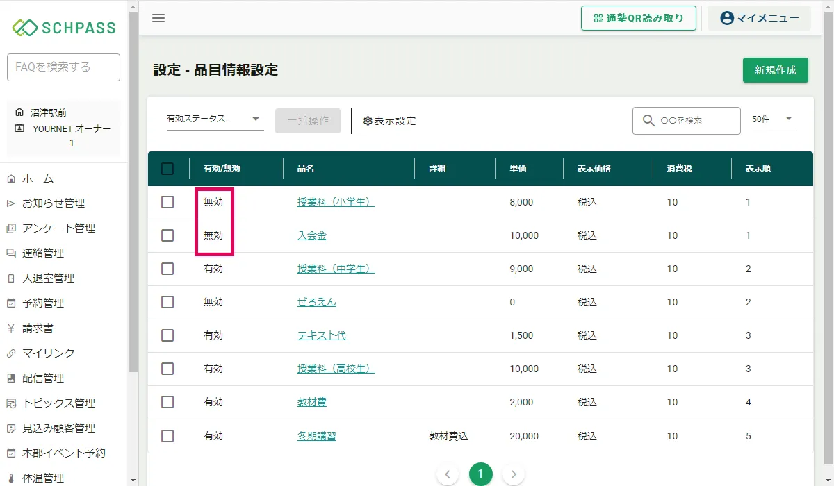Click the 本部イベント予約 calendar icon
Image resolution: width=834 pixels, height=486 pixels.
(11, 453)
